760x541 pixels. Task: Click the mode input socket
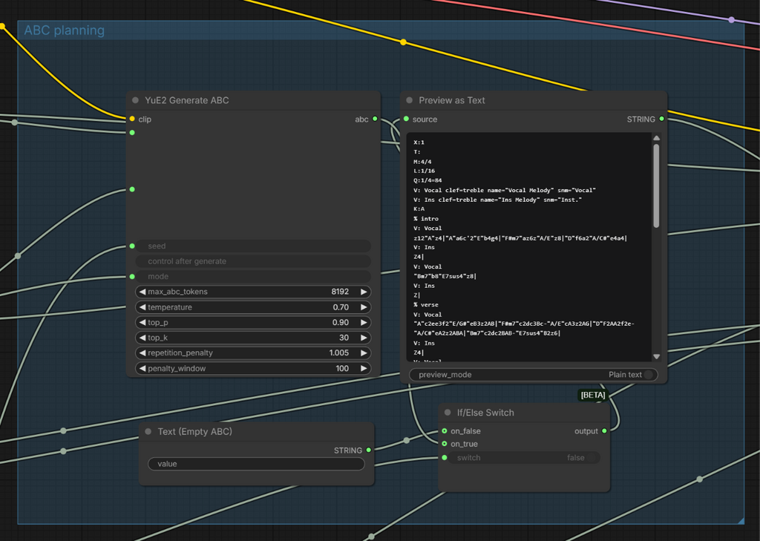pos(132,276)
